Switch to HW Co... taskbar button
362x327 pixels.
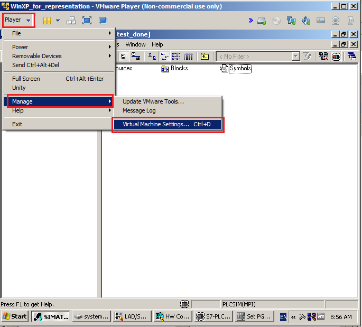[x=172, y=316]
